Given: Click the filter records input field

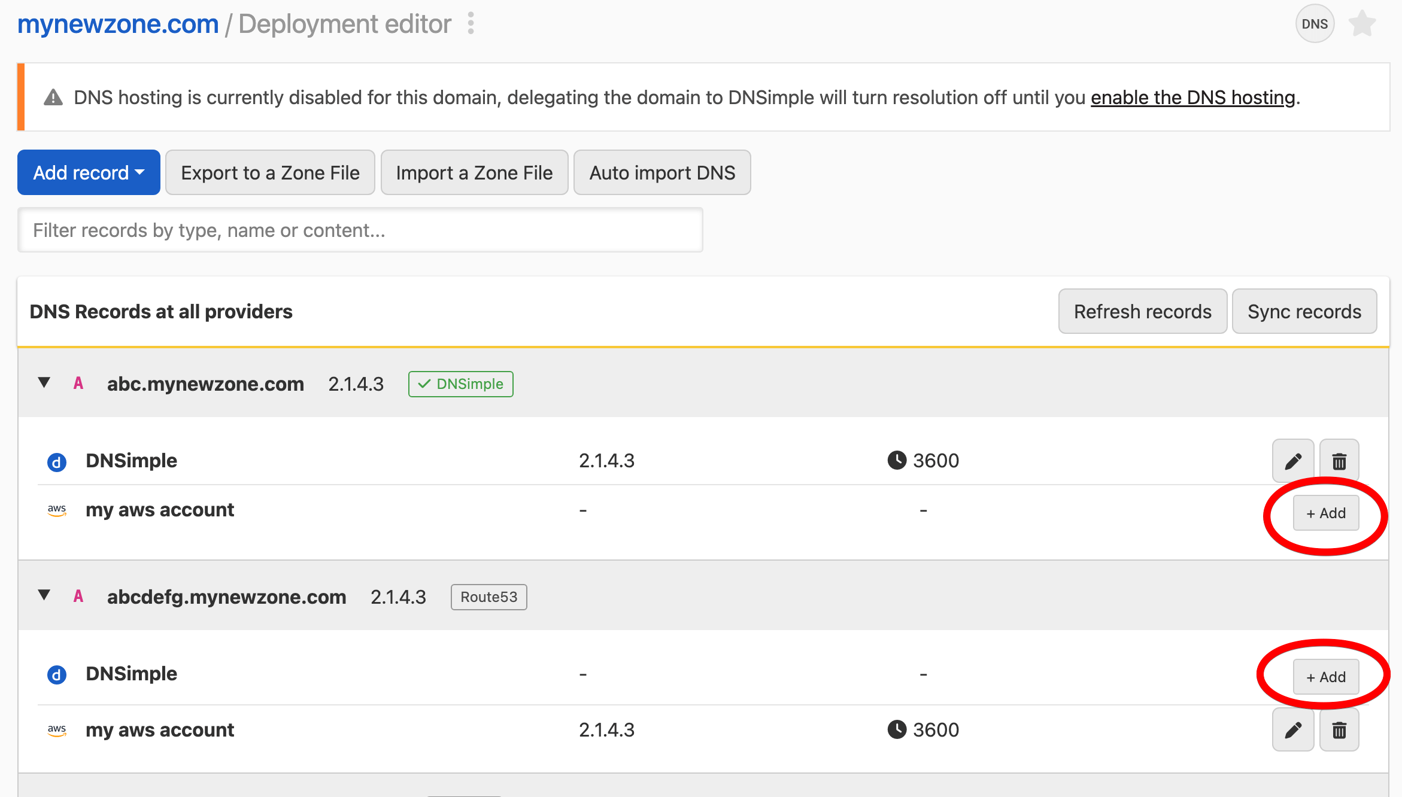Looking at the screenshot, I should [360, 230].
